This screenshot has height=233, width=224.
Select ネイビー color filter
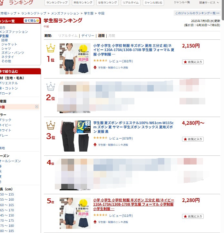click(x=5, y=125)
